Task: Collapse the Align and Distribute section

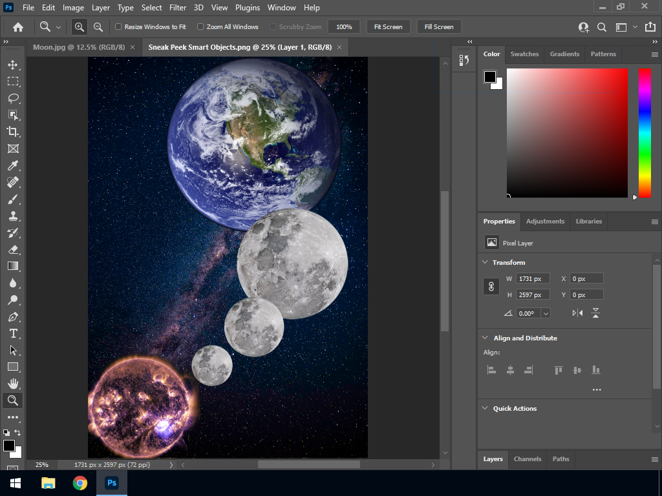Action: (485, 338)
